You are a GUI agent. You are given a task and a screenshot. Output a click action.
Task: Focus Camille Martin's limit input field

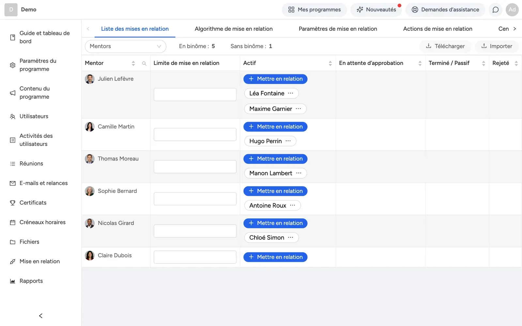(195, 134)
